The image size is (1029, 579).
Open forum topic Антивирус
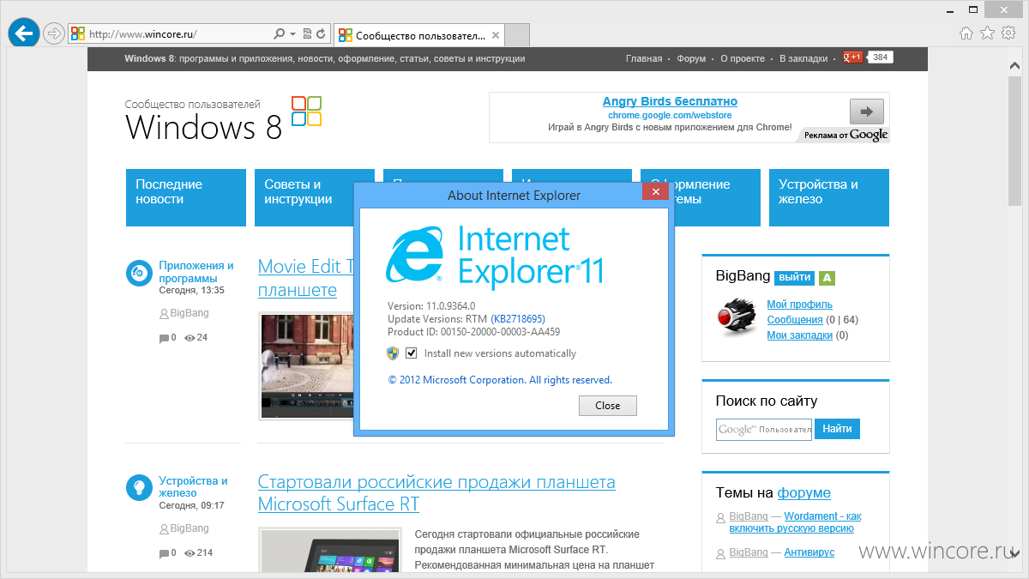tap(809, 552)
